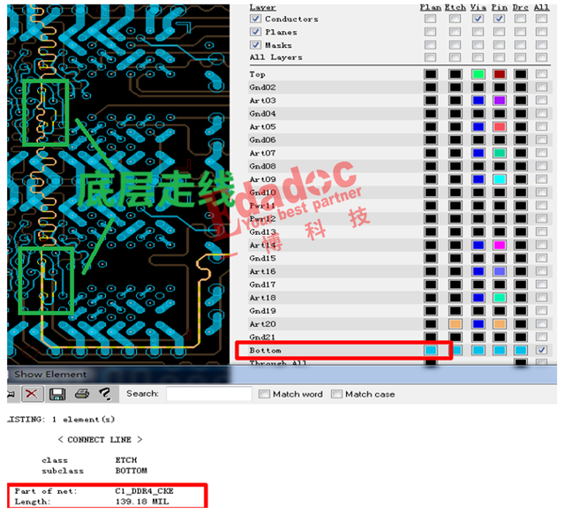
Task: Click the Help question mark icon
Action: click(x=103, y=393)
